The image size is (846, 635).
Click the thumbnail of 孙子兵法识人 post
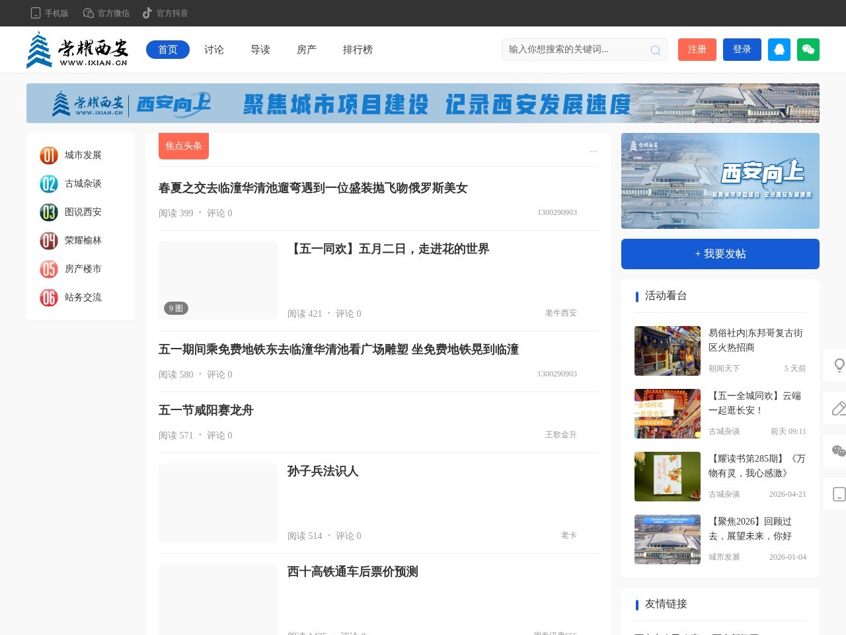pyautogui.click(x=218, y=503)
